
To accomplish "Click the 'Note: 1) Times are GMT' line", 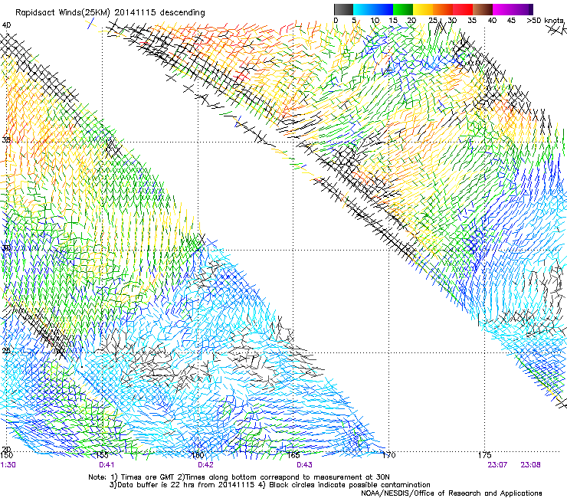I will click(238, 477).
